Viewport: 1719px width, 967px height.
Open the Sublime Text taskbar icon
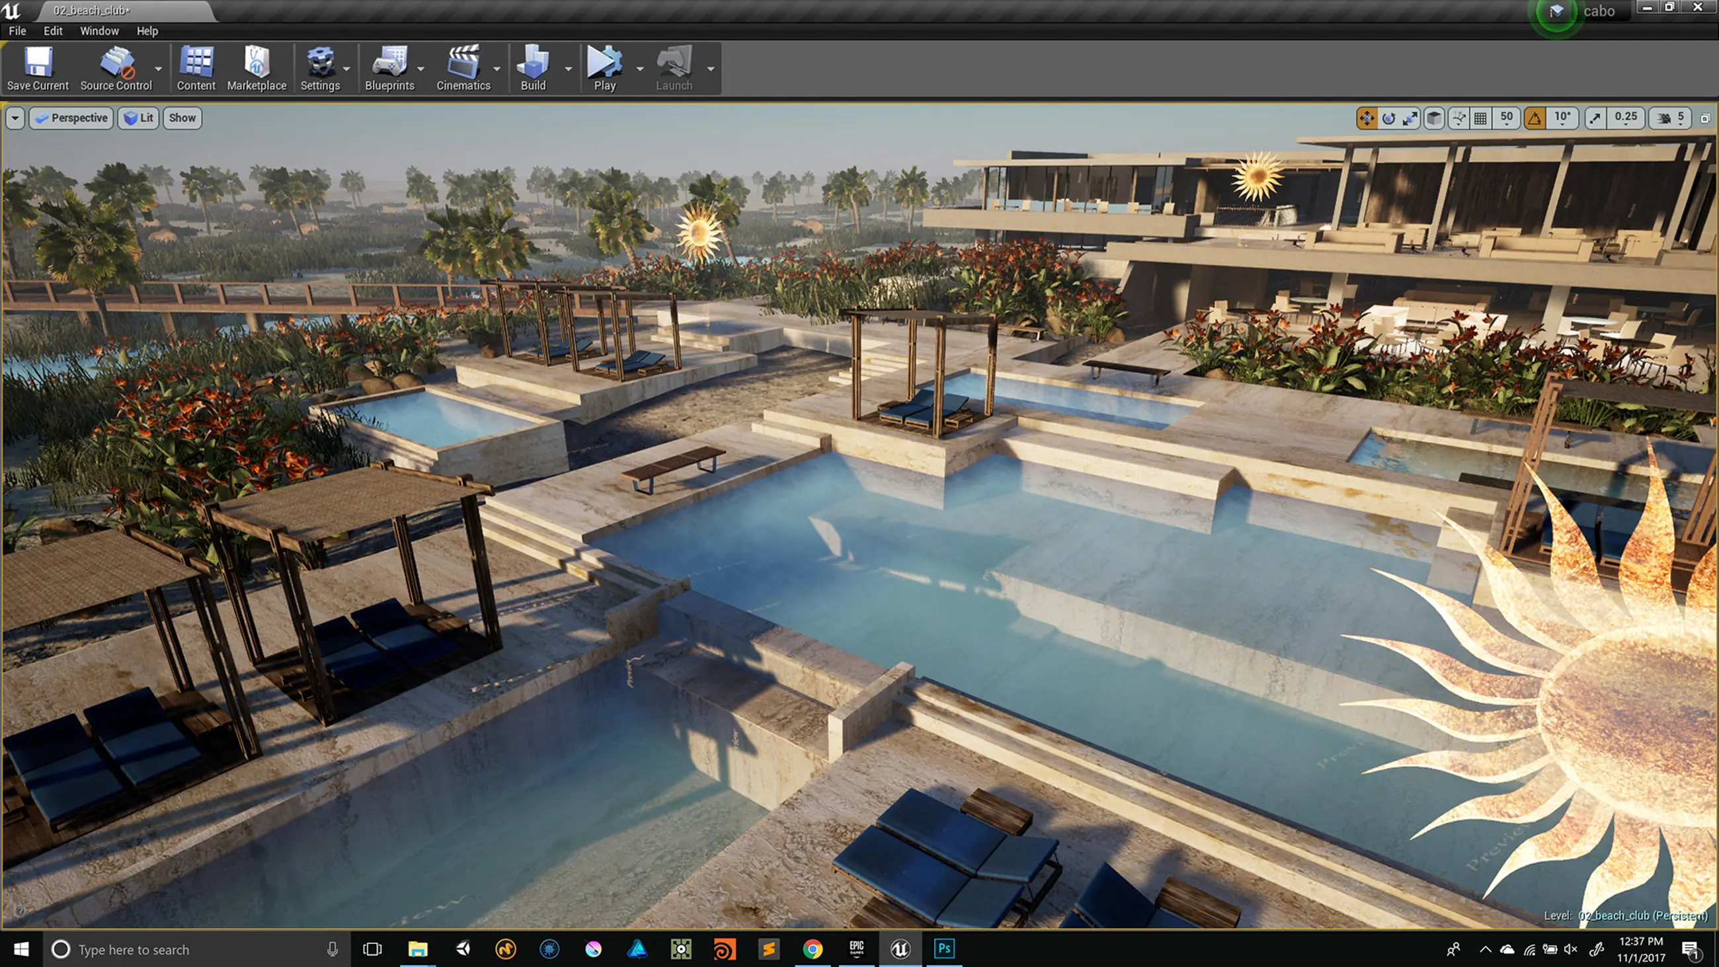(x=768, y=948)
